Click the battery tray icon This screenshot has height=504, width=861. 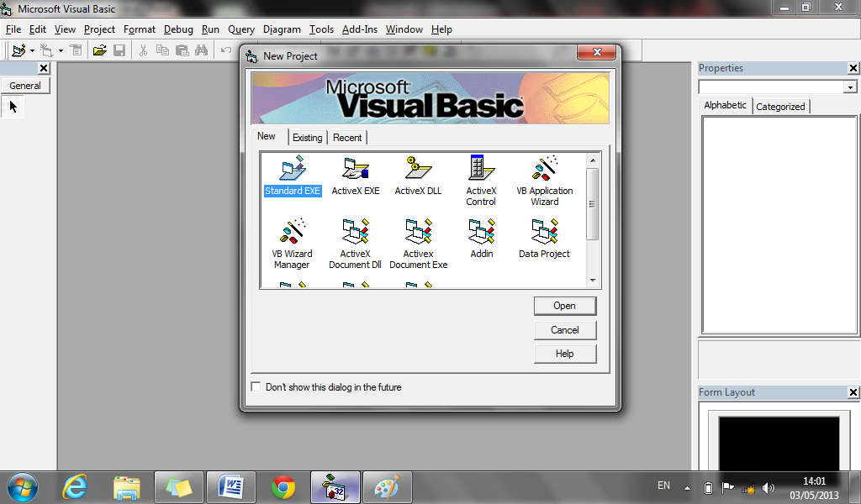pyautogui.click(x=708, y=487)
